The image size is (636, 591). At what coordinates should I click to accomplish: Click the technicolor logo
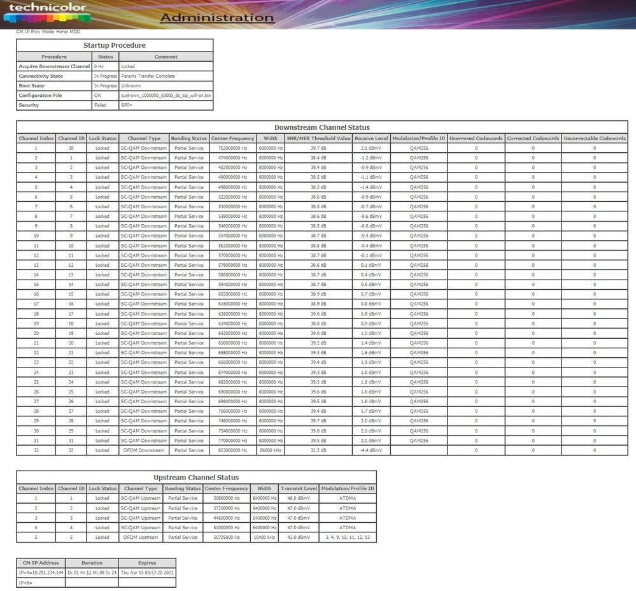(47, 13)
